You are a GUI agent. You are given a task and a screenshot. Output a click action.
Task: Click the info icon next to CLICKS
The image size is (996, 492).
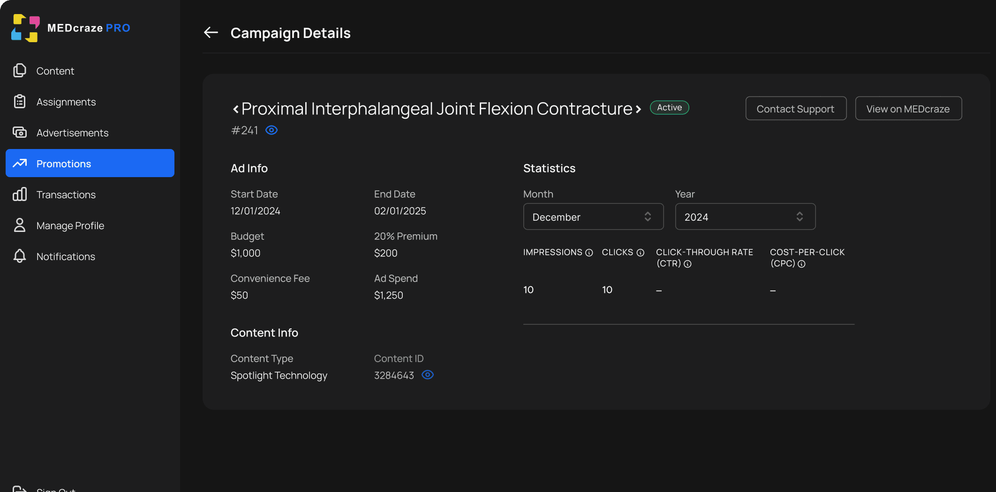coord(640,253)
